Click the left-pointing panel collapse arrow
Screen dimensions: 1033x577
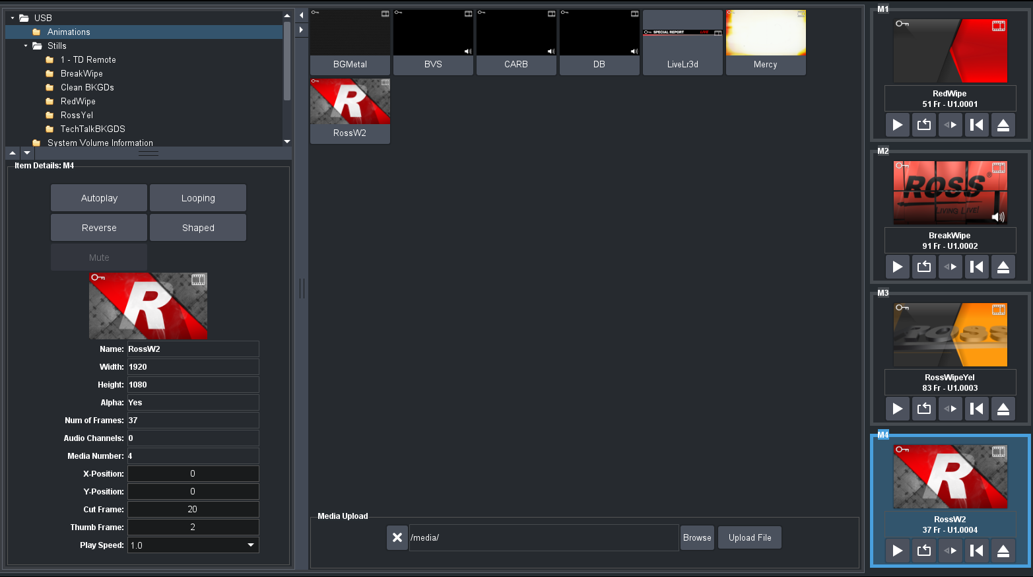(302, 15)
